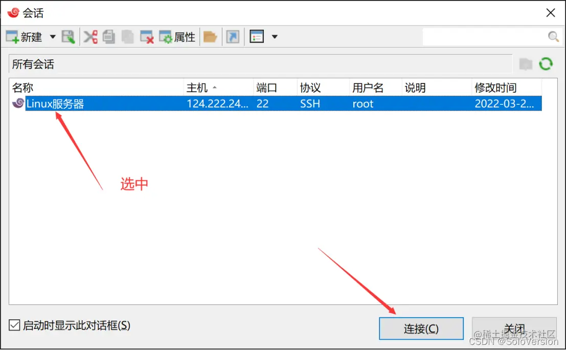The width and height of the screenshot is (566, 350).
Task: Click the copy session icon
Action: click(x=109, y=36)
